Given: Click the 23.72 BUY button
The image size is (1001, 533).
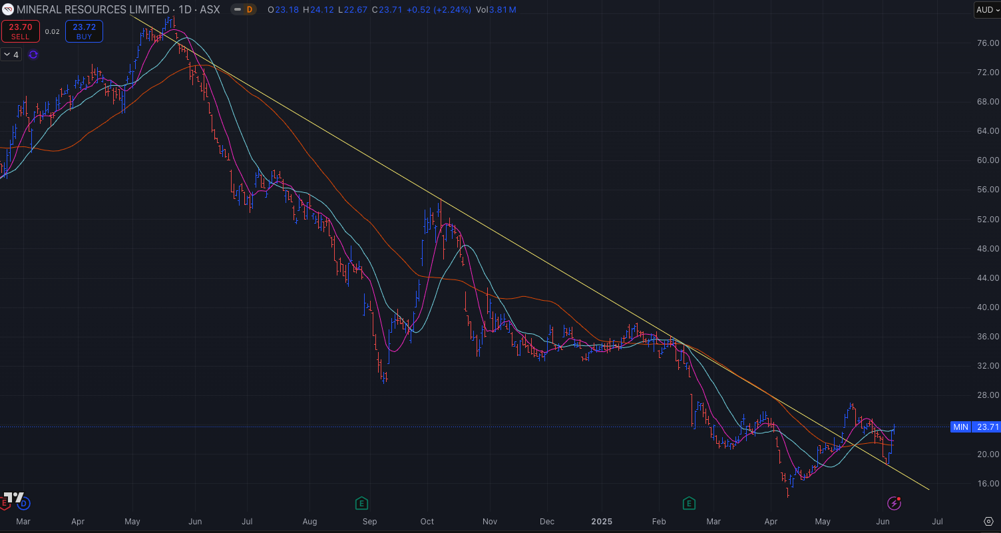Looking at the screenshot, I should coord(84,31).
